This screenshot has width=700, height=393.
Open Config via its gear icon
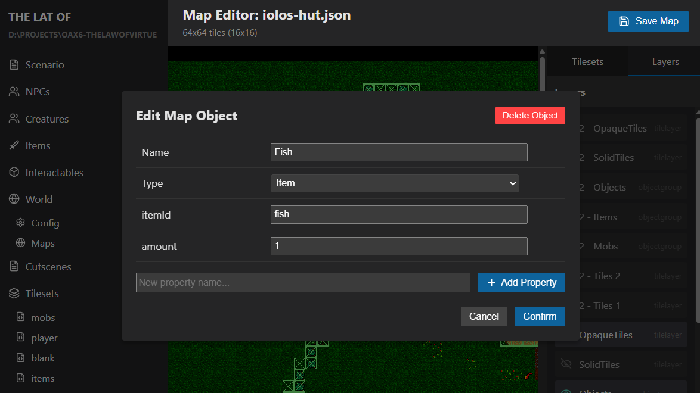pyautogui.click(x=20, y=222)
